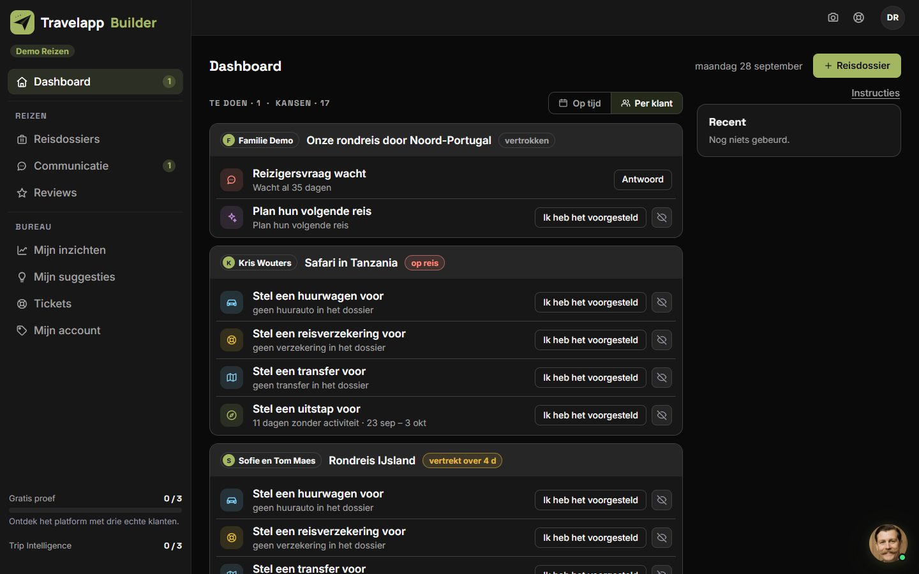
Task: Hide the uitstap suggestion for Safari in Tanzania
Action: tap(662, 415)
